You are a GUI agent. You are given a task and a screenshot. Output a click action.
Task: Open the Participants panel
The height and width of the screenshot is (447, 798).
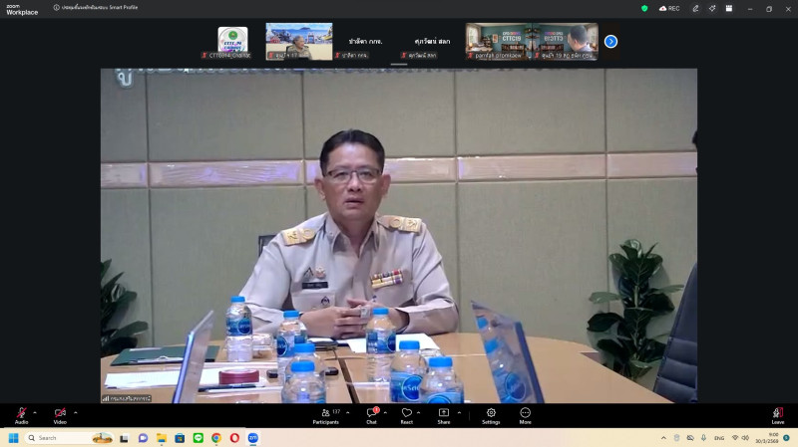pyautogui.click(x=325, y=413)
